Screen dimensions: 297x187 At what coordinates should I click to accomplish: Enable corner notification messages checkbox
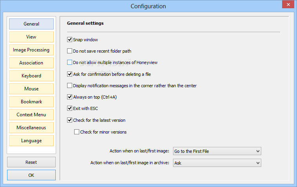coord(70,86)
